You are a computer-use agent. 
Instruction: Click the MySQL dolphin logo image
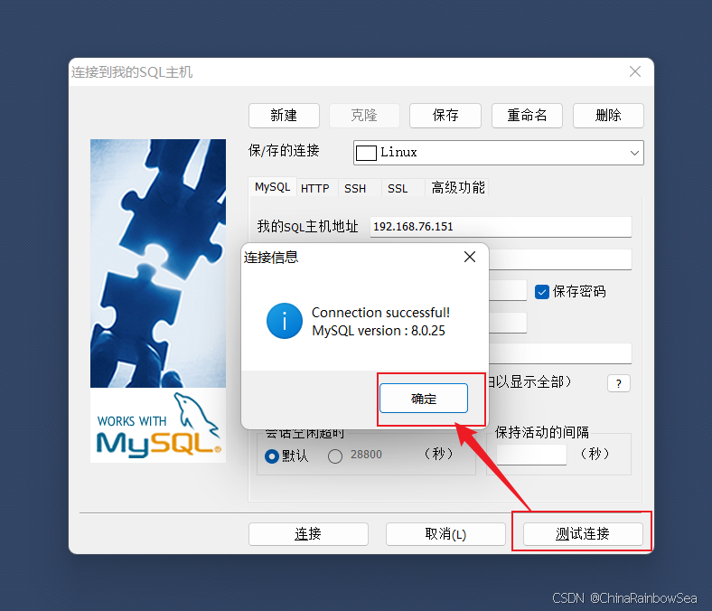tap(158, 426)
